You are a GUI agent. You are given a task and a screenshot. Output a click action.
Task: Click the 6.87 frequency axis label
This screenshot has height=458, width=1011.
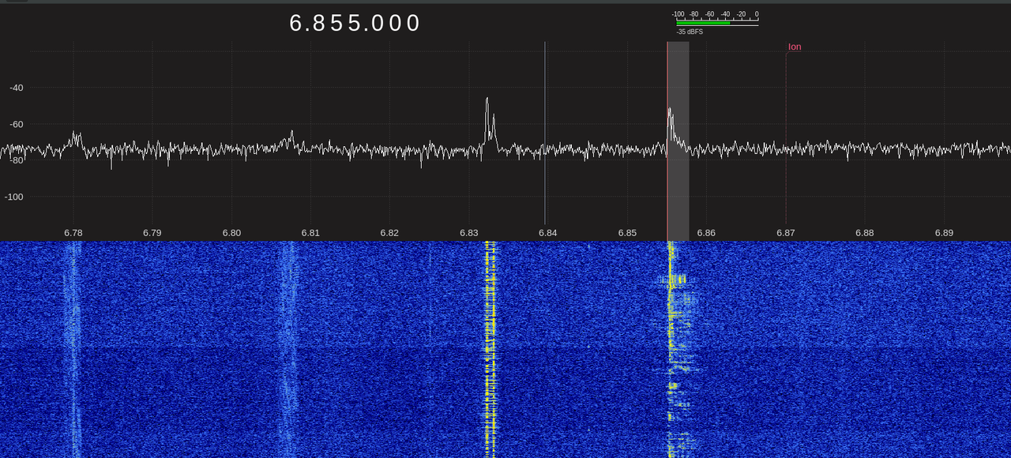[x=786, y=233]
